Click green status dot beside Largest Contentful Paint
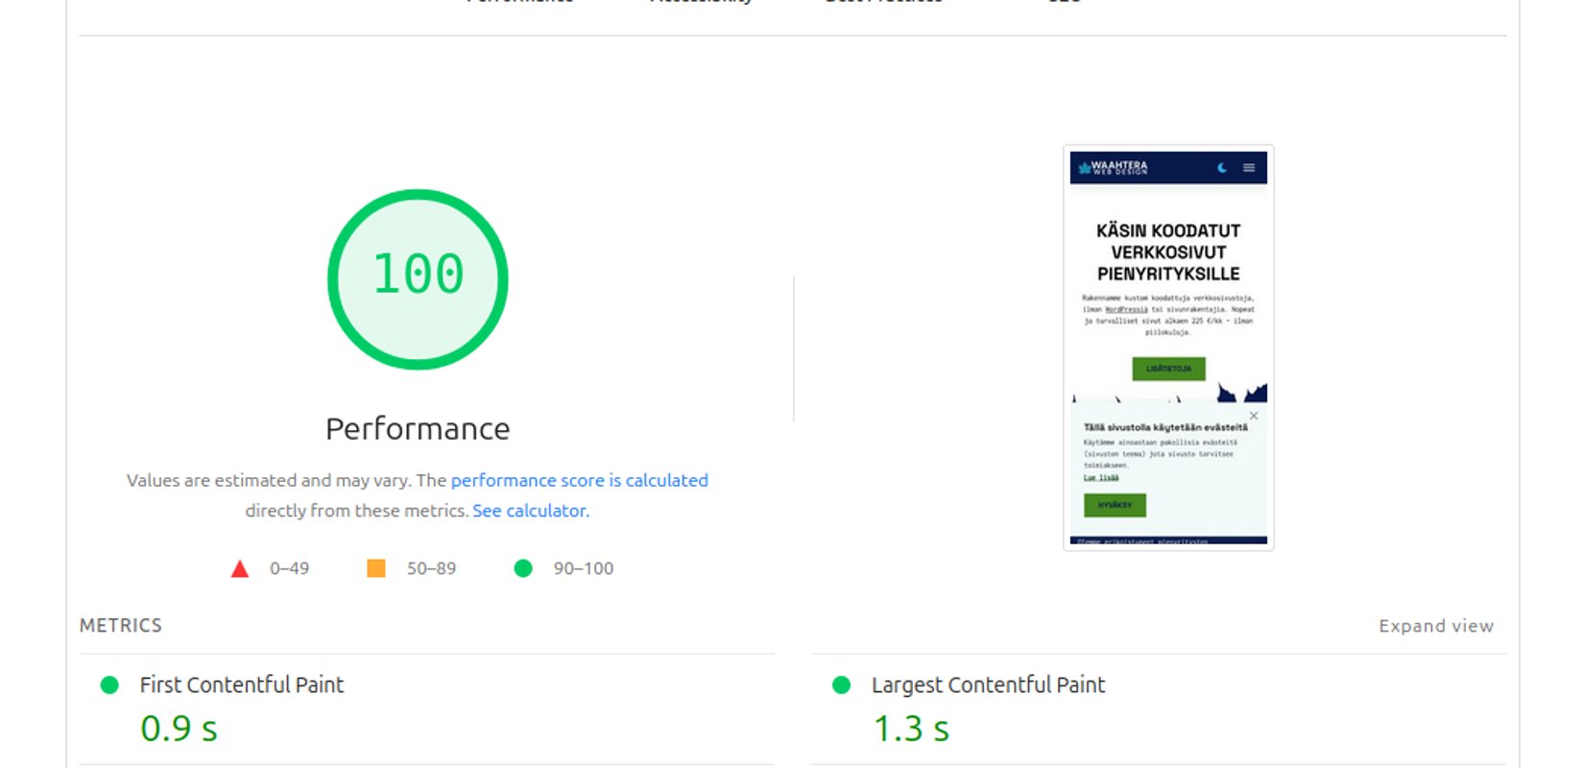 point(842,684)
